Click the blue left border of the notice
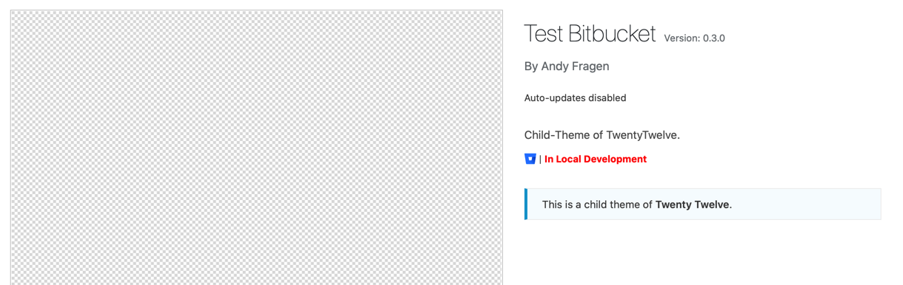 (526, 204)
